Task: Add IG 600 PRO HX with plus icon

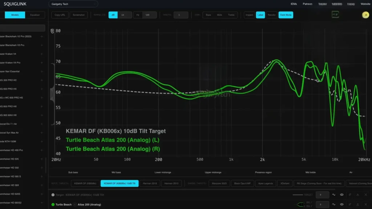Action: point(42,89)
